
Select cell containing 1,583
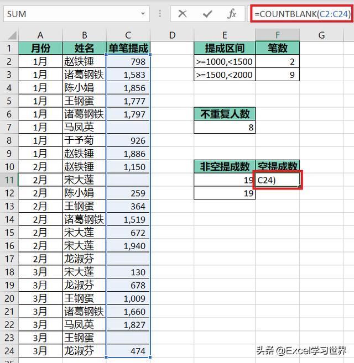pos(128,75)
